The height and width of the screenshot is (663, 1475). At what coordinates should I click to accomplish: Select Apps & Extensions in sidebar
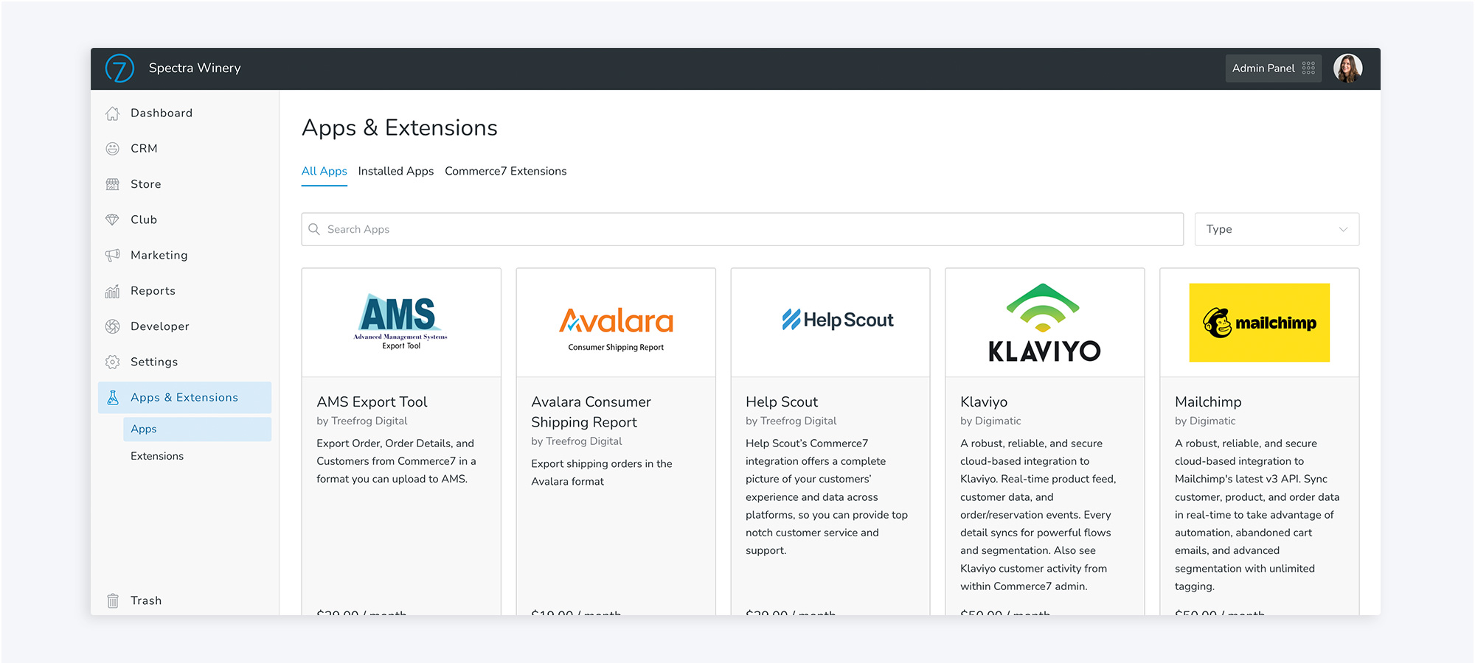184,397
